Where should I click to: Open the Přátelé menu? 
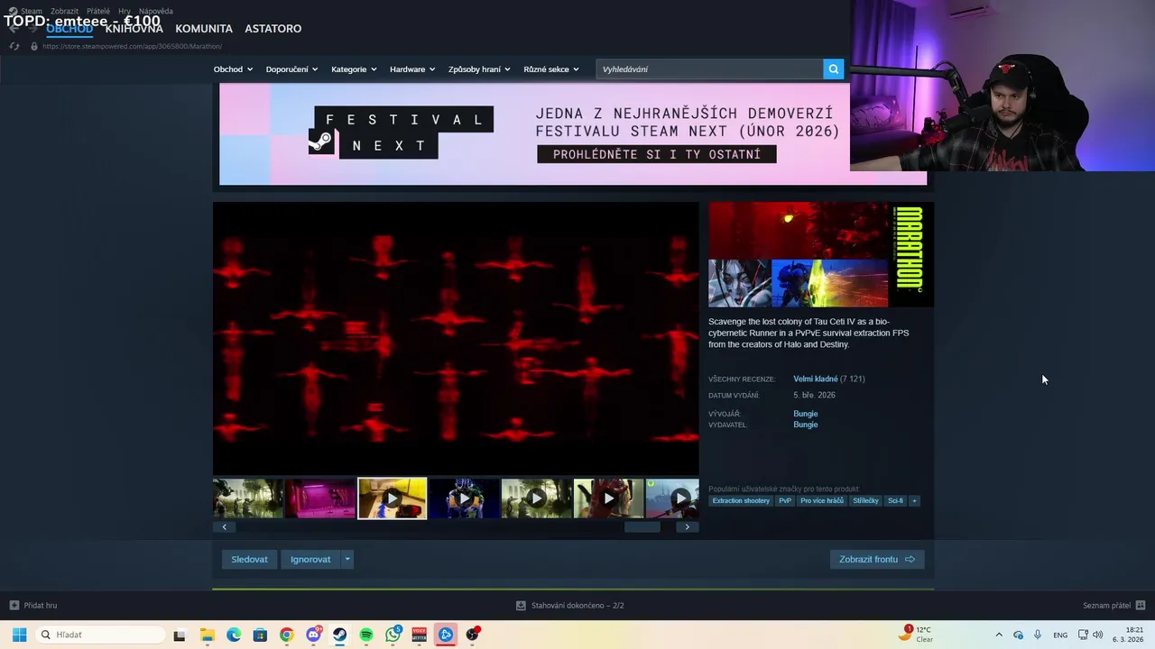pyautogui.click(x=98, y=12)
